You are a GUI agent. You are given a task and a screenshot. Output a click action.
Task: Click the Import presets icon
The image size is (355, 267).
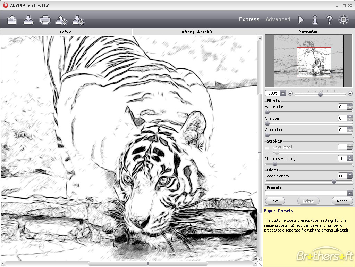61,20
